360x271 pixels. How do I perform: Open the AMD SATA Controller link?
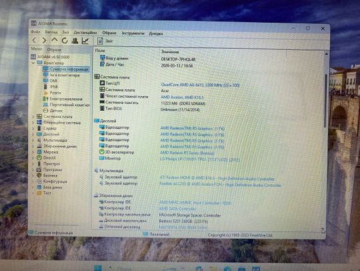point(177,209)
